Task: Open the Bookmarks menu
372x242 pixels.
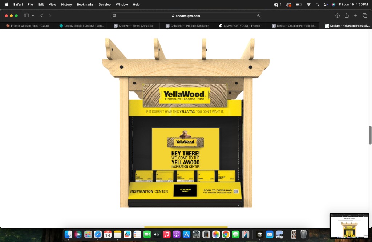Action: [x=85, y=4]
